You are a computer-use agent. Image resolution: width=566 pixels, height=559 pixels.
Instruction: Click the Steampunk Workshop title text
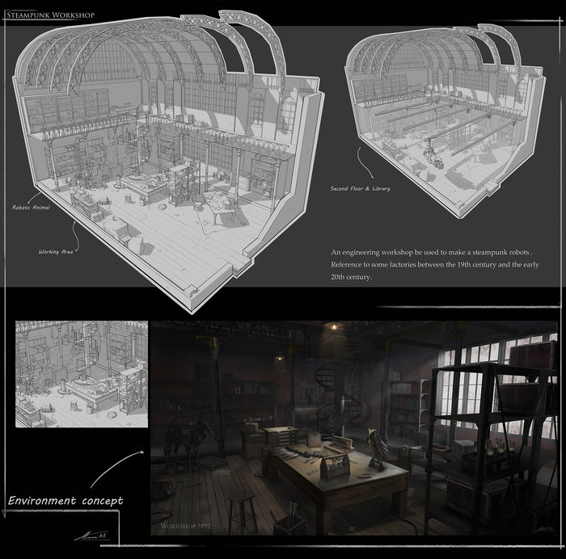click(51, 15)
